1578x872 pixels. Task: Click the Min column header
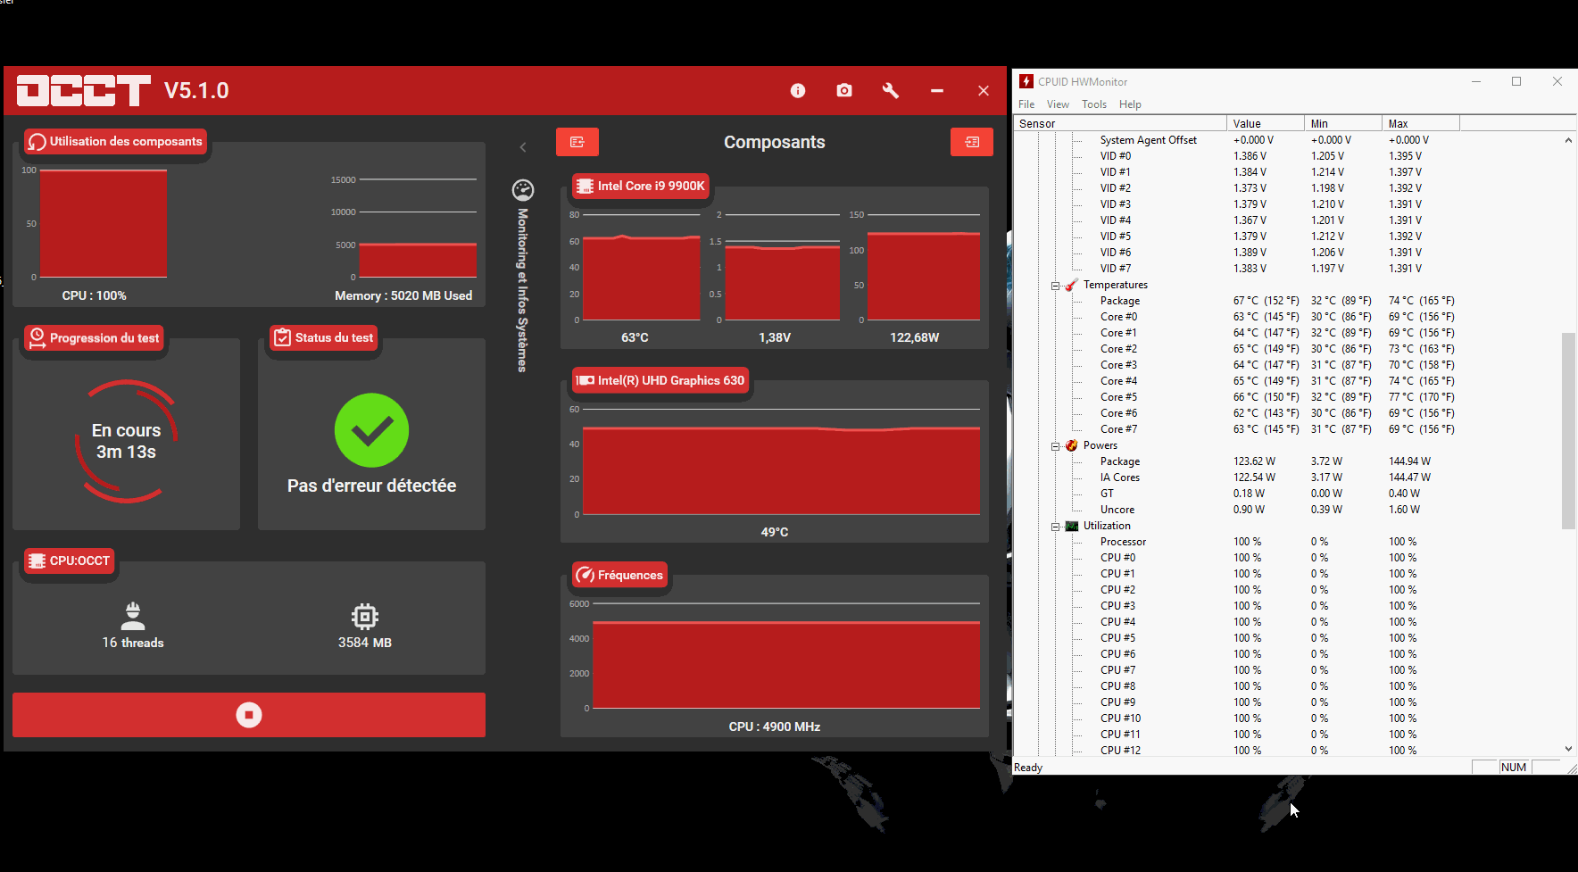pos(1343,123)
